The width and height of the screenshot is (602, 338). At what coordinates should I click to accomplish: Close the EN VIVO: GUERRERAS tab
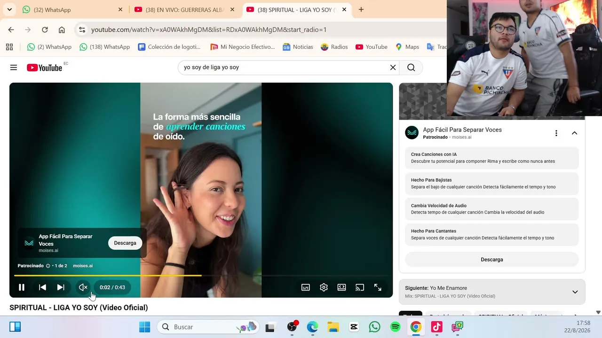pos(232,9)
